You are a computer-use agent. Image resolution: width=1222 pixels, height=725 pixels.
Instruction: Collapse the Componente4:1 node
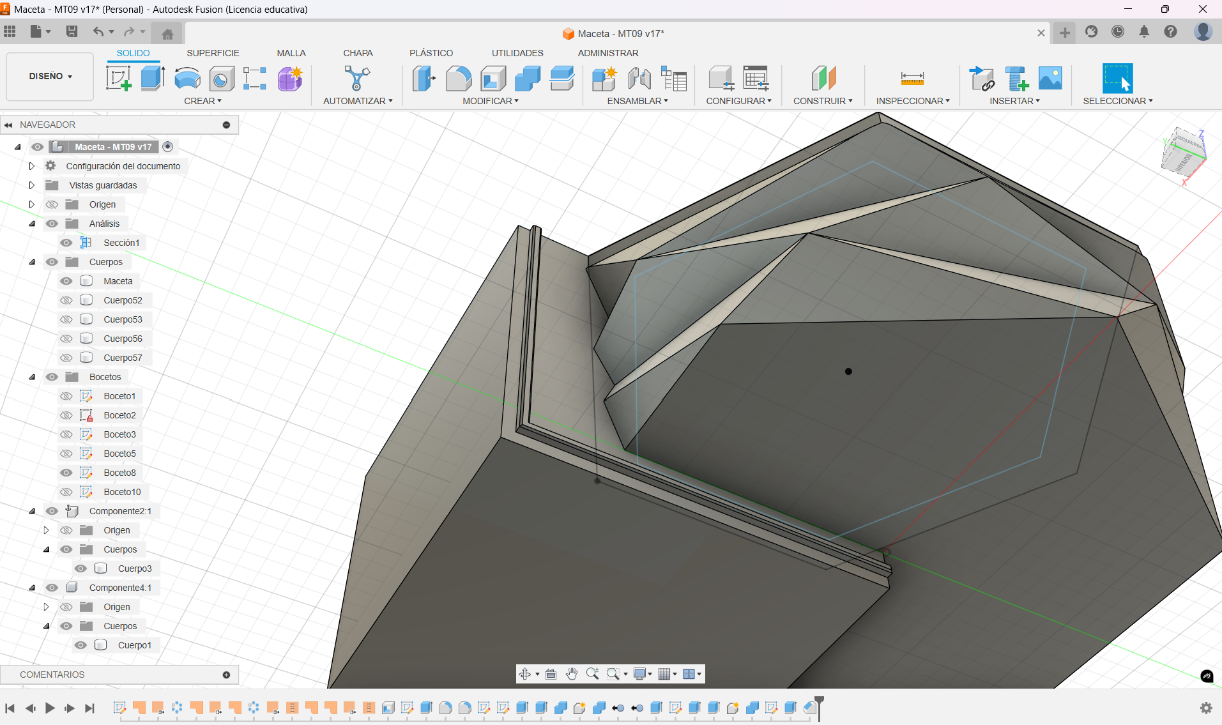(x=31, y=588)
